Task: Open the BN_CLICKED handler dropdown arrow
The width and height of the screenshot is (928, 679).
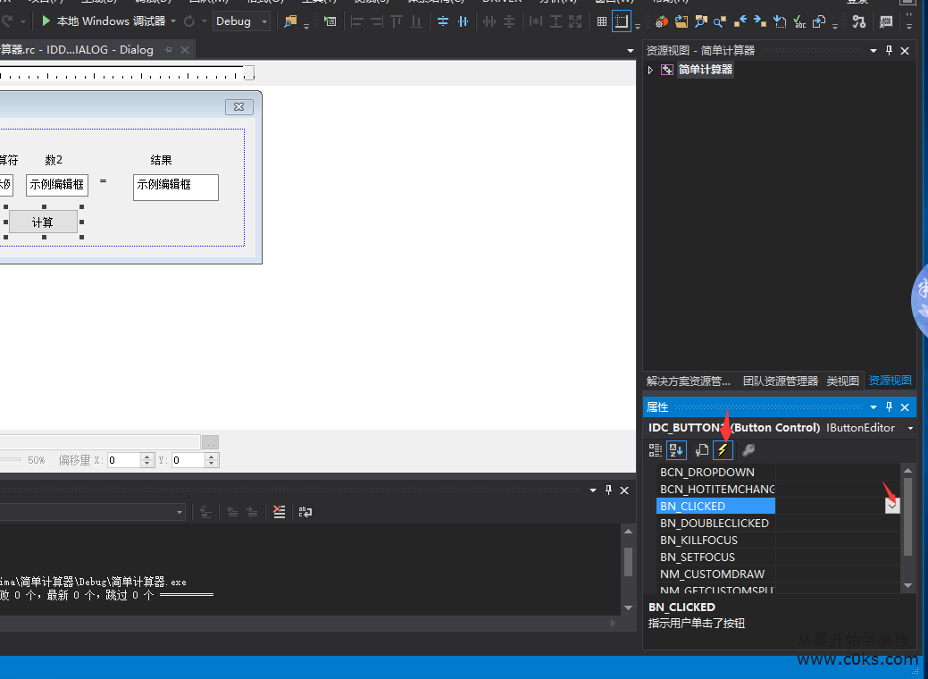Action: (x=892, y=506)
